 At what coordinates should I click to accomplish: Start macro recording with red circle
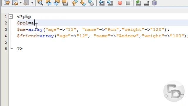pos(120,3)
